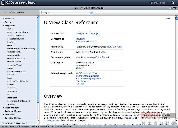
Task: Select gestureRecognizers property
Action: pyautogui.click(x=17, y=72)
